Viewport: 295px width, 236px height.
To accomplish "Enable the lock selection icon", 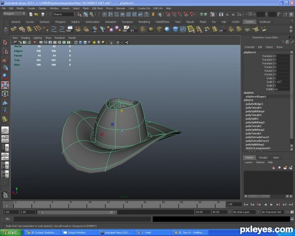I will 153,14.
